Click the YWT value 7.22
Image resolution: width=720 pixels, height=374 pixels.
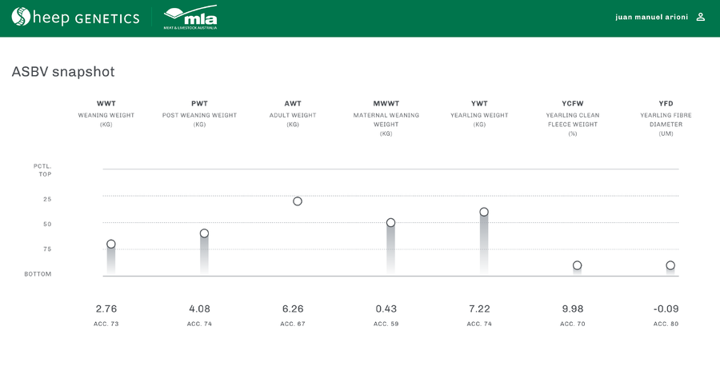(479, 308)
